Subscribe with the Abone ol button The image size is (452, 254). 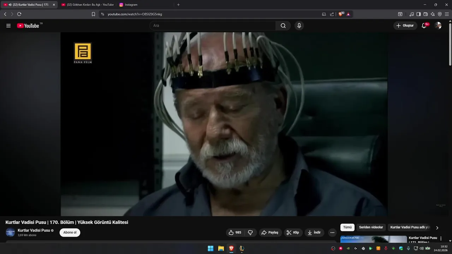pos(70,232)
